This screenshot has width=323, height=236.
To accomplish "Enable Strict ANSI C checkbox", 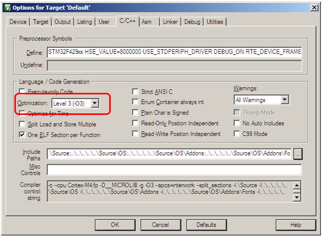I will [135, 91].
